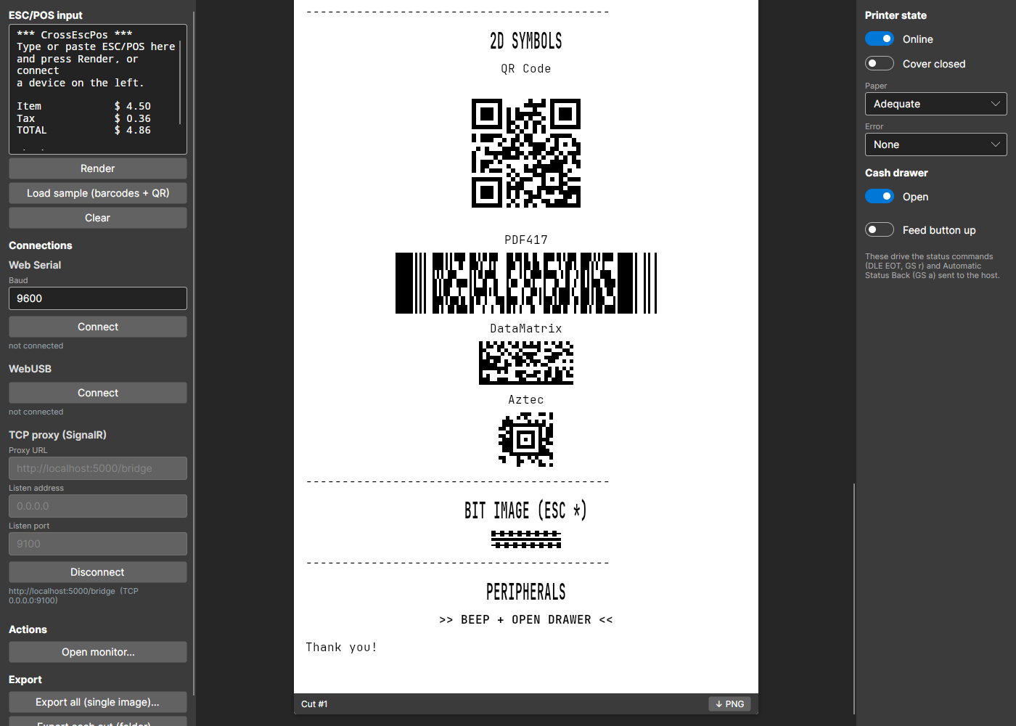The width and height of the screenshot is (1016, 726).
Task: Click the PDF417 barcode on receipt
Action: coord(526,283)
